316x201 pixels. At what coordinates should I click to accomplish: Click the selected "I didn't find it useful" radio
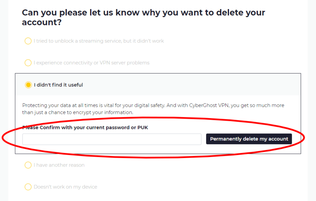click(x=28, y=85)
